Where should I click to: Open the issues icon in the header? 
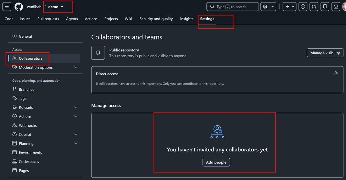coord(303,7)
